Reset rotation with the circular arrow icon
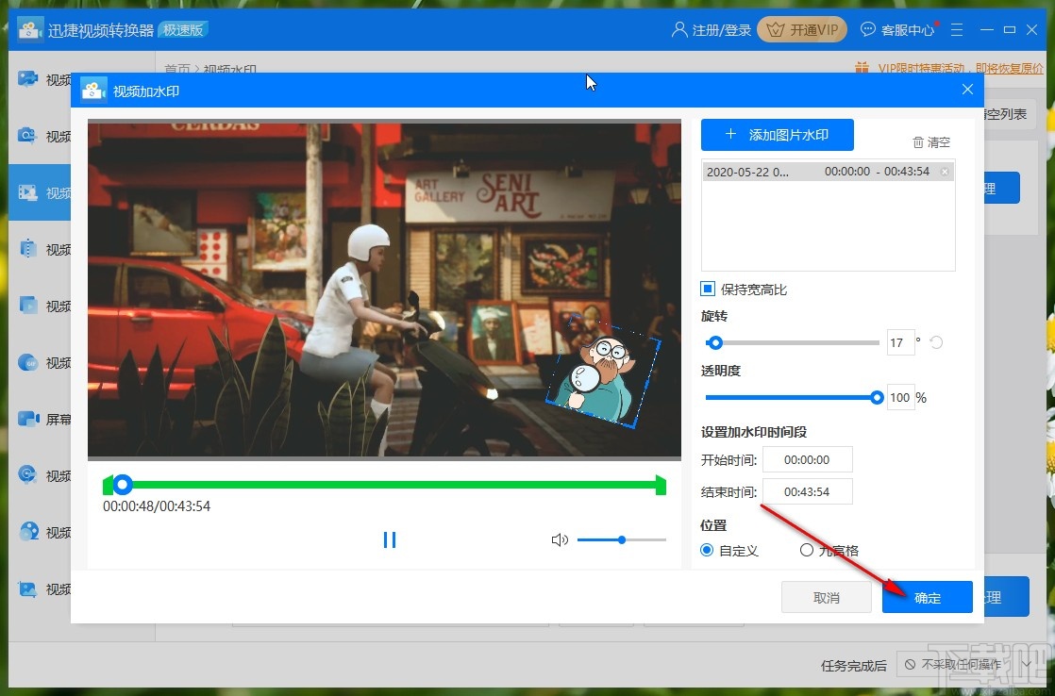The height and width of the screenshot is (696, 1055). pyautogui.click(x=936, y=342)
